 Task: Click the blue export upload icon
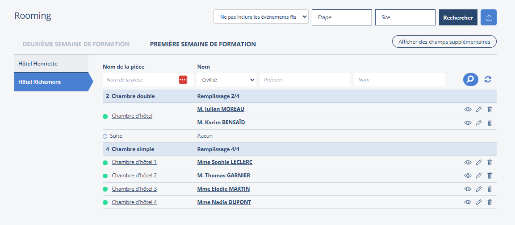(488, 17)
